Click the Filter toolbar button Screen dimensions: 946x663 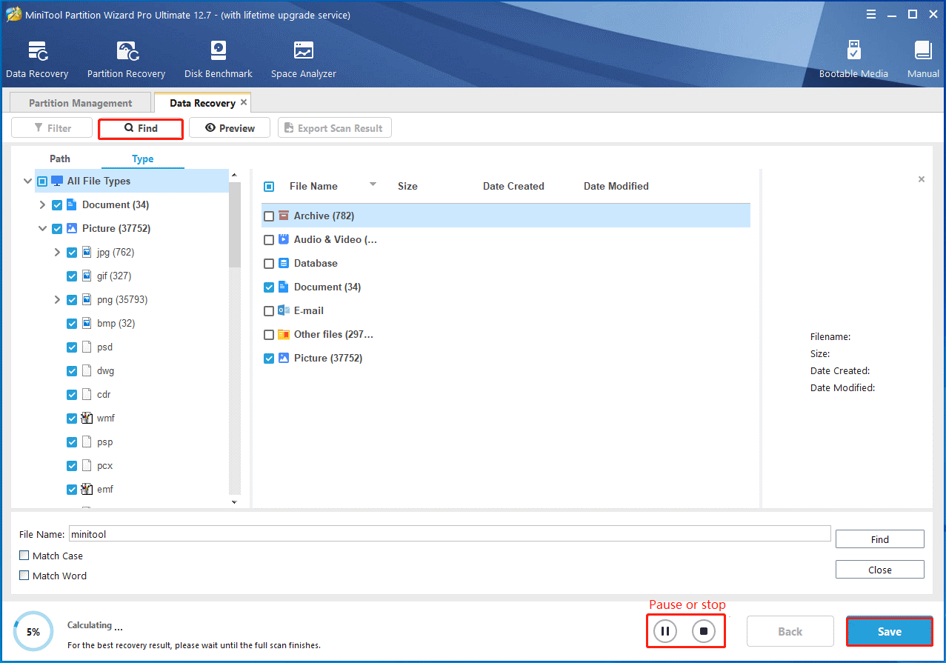(52, 128)
